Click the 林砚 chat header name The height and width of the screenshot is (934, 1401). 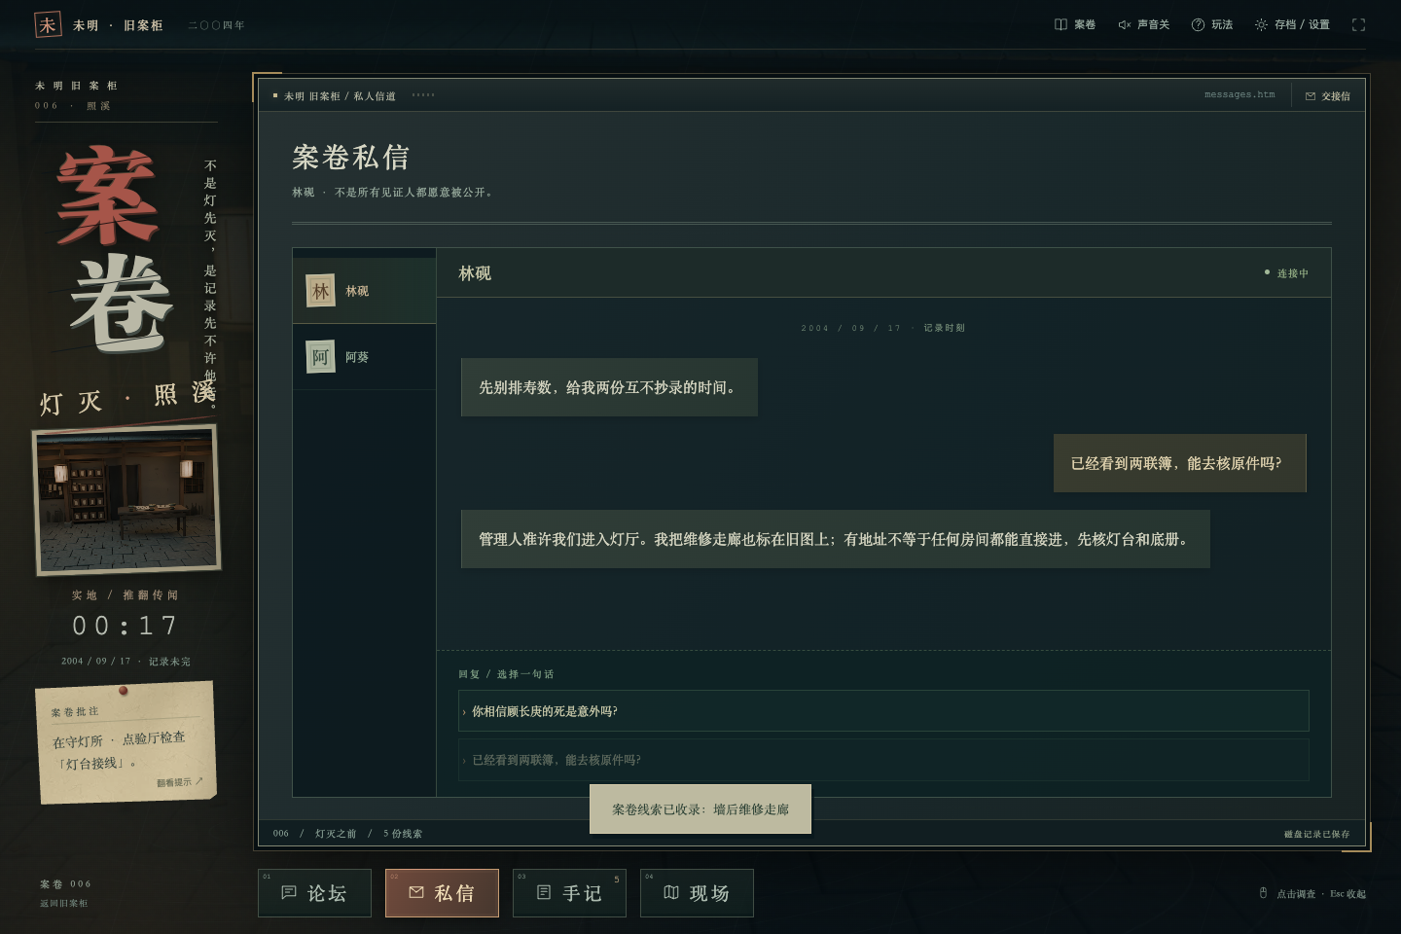(475, 273)
